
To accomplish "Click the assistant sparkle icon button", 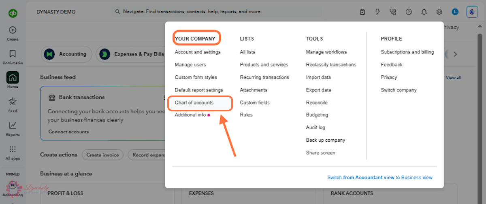I will tap(472, 12).
